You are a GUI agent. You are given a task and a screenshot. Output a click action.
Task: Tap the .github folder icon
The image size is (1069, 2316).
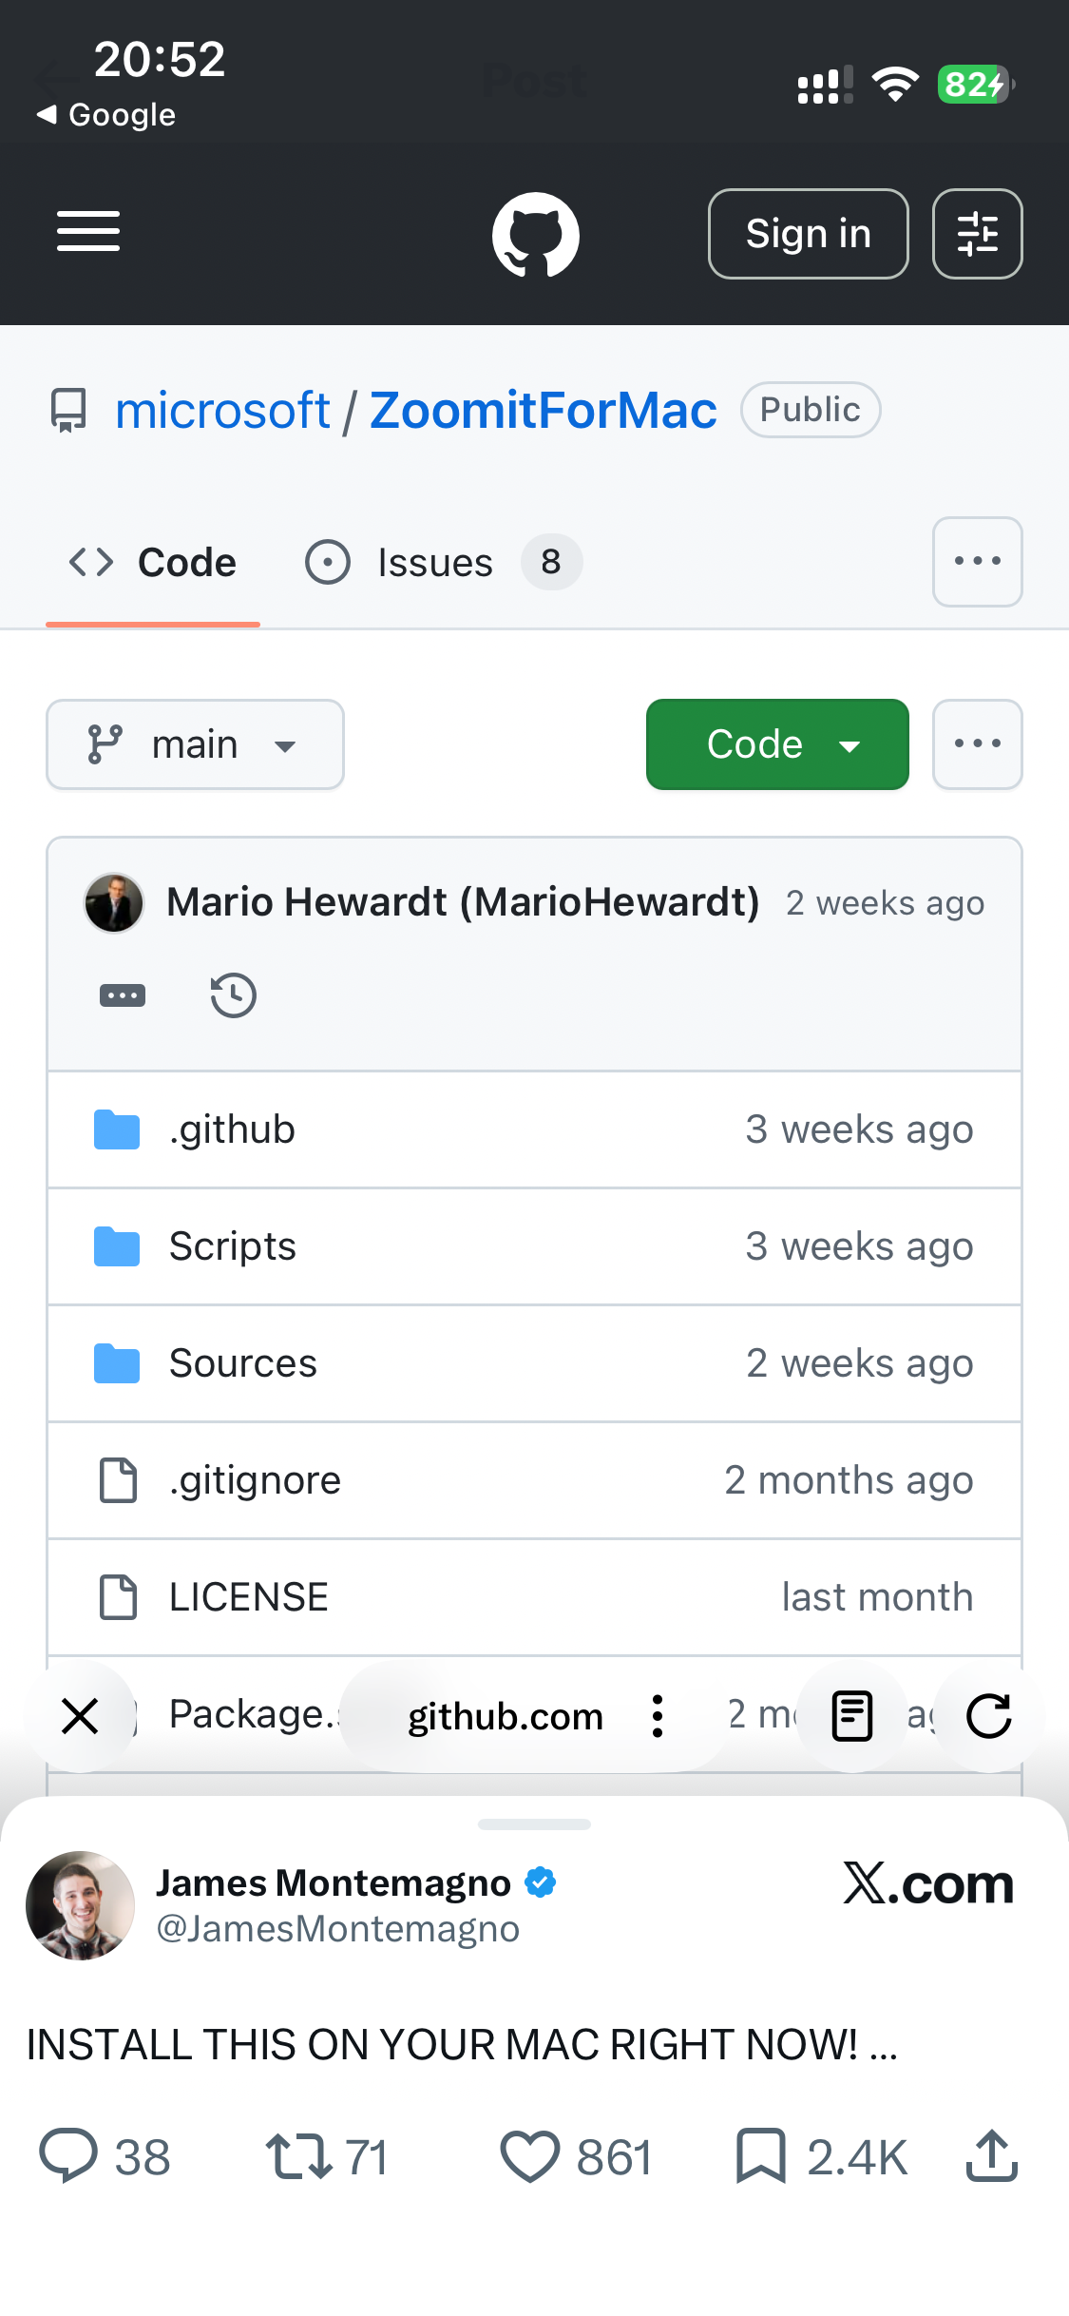pos(117,1129)
